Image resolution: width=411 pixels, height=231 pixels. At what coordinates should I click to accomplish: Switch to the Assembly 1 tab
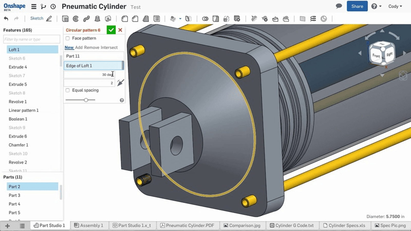pos(89,225)
